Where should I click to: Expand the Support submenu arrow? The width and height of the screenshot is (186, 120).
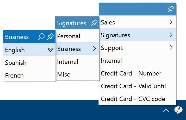[171, 47]
